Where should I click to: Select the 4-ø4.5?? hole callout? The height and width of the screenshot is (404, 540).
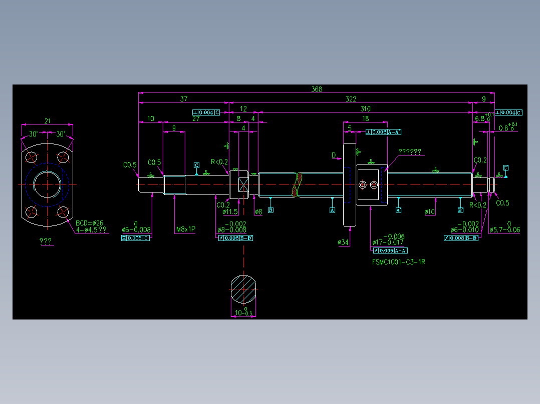[91, 229]
